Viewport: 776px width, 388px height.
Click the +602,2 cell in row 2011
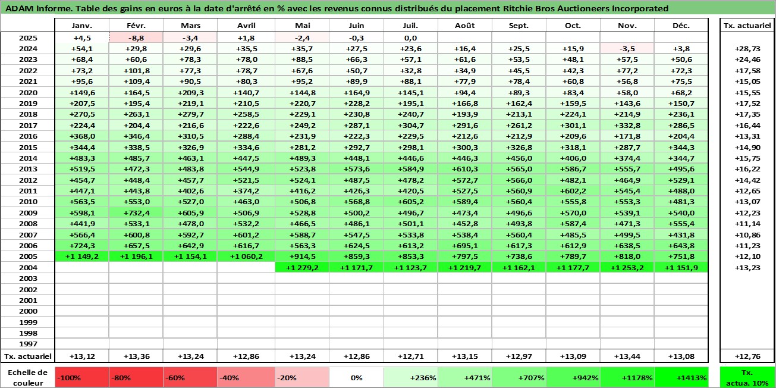click(x=573, y=191)
